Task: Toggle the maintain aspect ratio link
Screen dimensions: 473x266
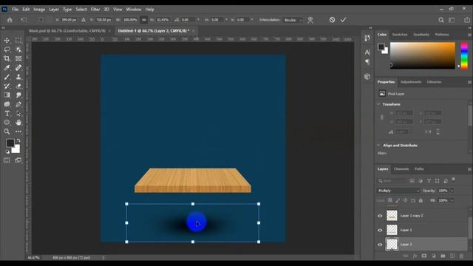Action: (x=144, y=20)
